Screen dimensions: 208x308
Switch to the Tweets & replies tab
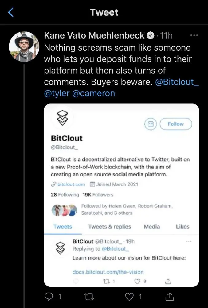(x=109, y=226)
